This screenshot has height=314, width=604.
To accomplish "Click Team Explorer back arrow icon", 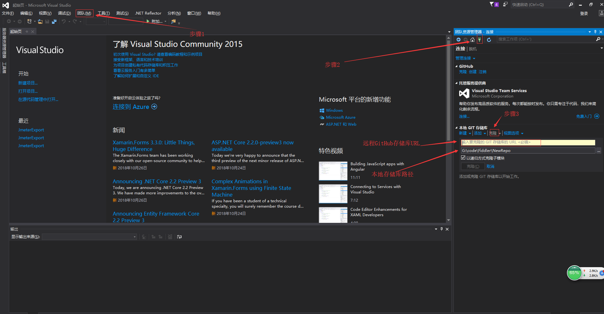I will [459, 40].
